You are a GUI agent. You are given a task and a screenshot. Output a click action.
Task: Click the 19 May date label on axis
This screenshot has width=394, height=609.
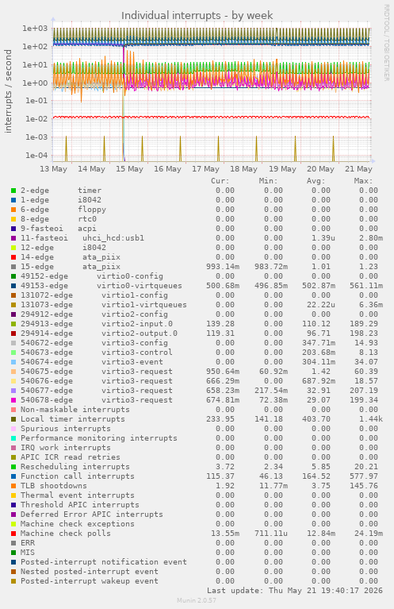(282, 169)
